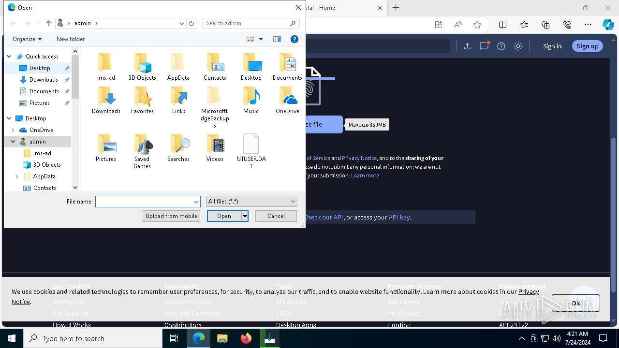Click the File name input field
Viewport: 619px width, 348px height.
coord(144,202)
